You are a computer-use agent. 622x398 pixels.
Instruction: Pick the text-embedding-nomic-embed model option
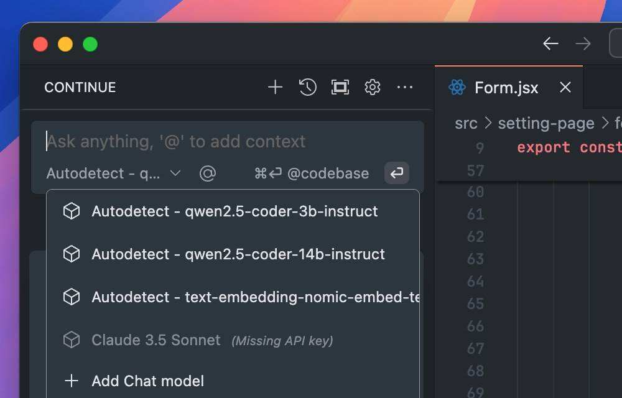tap(255, 297)
